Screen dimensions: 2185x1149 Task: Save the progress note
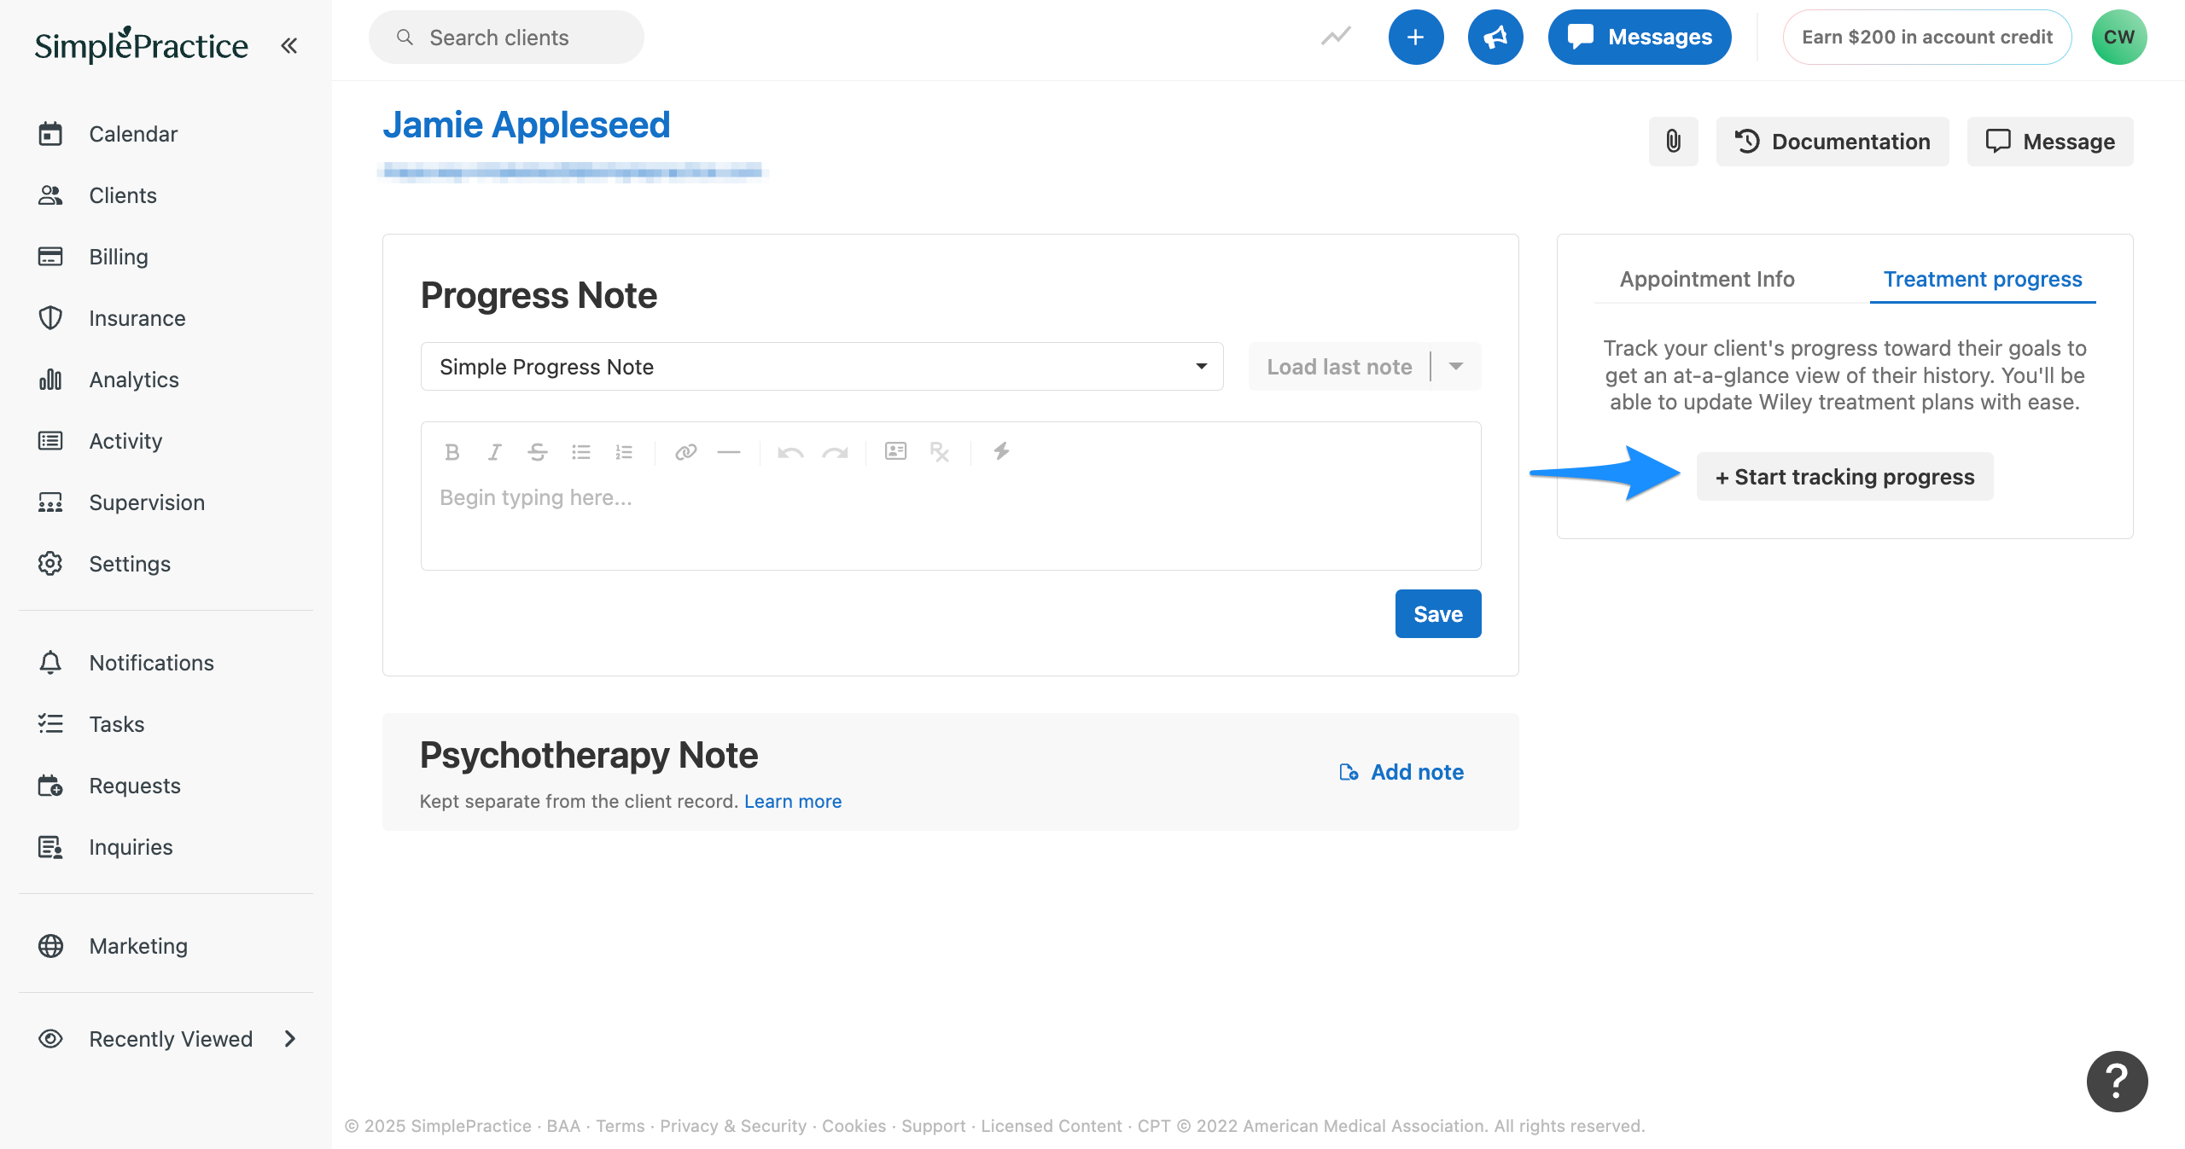tap(1438, 614)
